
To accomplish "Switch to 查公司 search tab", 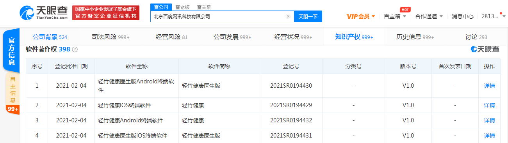I will (161, 7).
